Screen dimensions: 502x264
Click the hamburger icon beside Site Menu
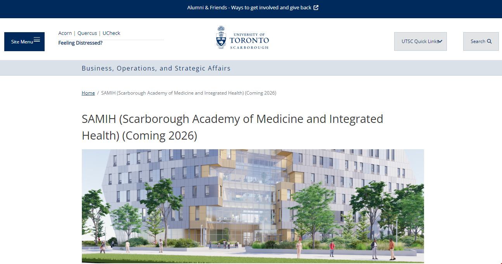click(37, 40)
